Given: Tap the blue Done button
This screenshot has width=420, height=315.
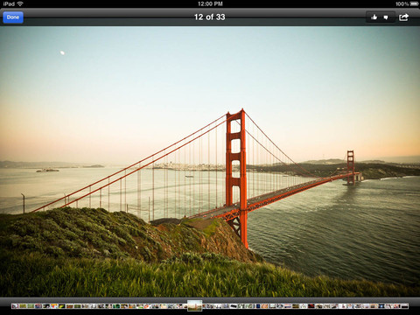Looking at the screenshot, I should pos(13,17).
